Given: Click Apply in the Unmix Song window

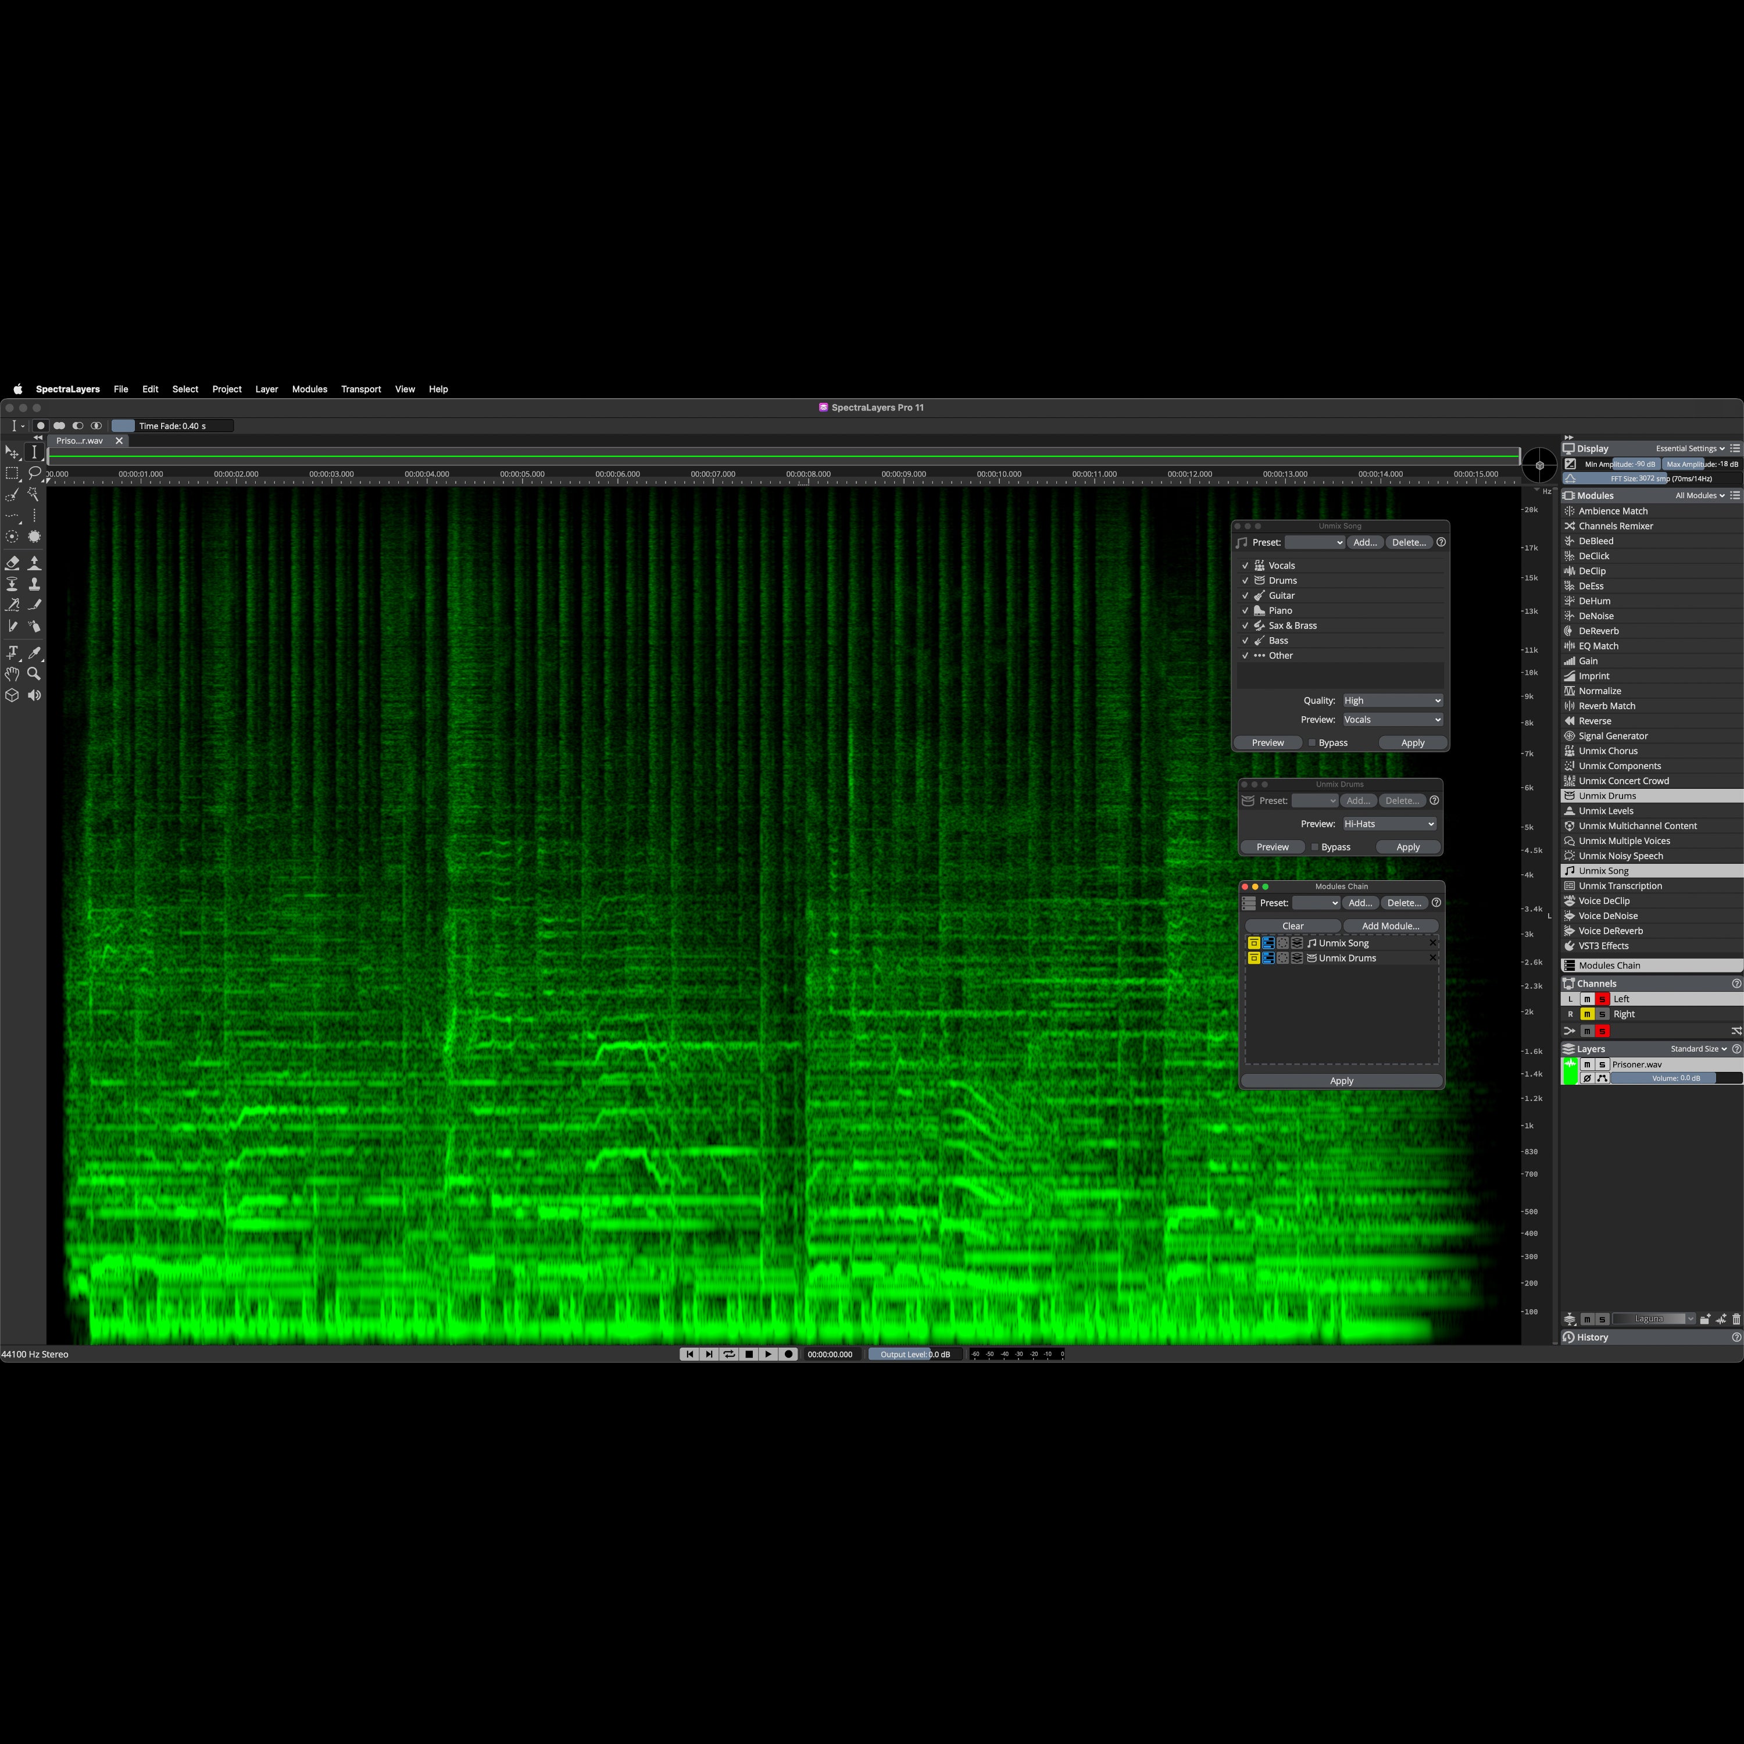Looking at the screenshot, I should point(1413,743).
